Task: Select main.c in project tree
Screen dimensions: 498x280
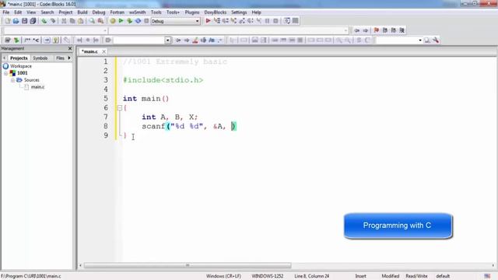Action: [37, 87]
